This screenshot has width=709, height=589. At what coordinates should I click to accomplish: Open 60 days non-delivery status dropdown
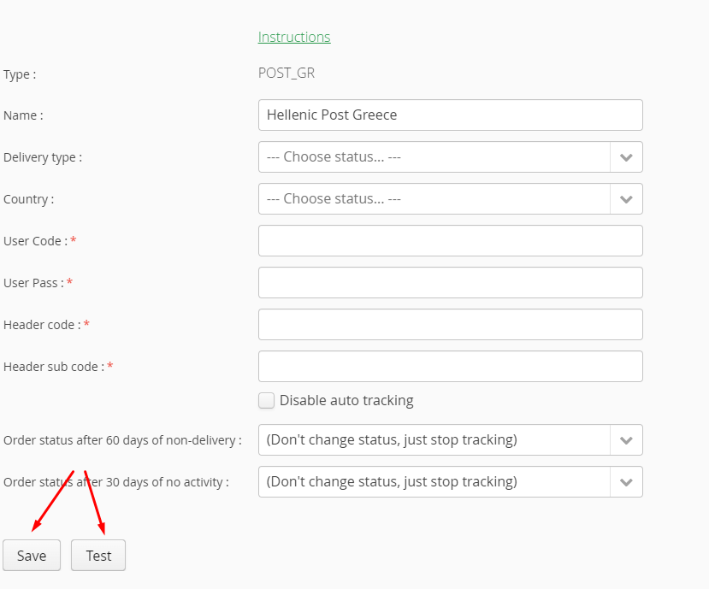pos(451,440)
